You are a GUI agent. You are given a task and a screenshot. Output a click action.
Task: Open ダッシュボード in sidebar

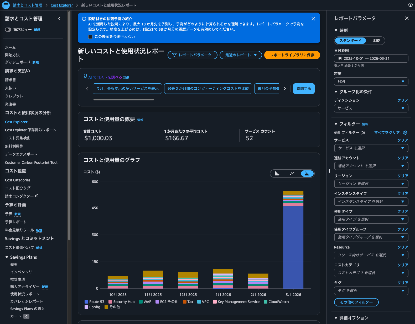[18, 62]
